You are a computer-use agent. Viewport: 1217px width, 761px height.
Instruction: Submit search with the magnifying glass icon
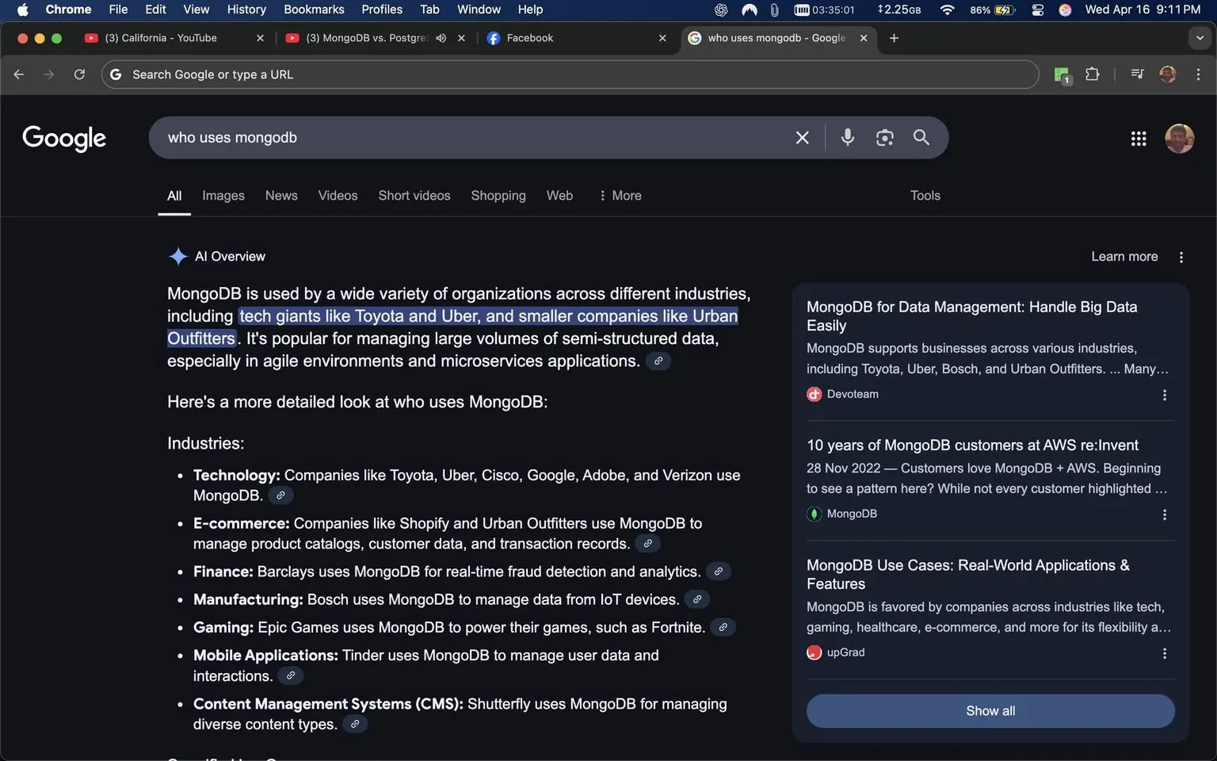[x=921, y=137]
